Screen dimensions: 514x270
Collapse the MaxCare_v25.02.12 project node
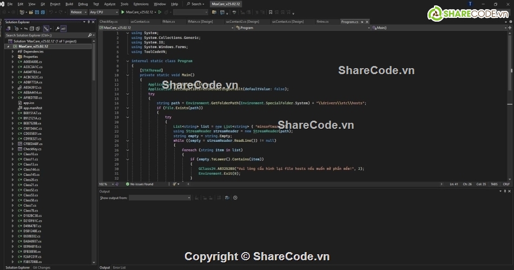(x=8, y=47)
